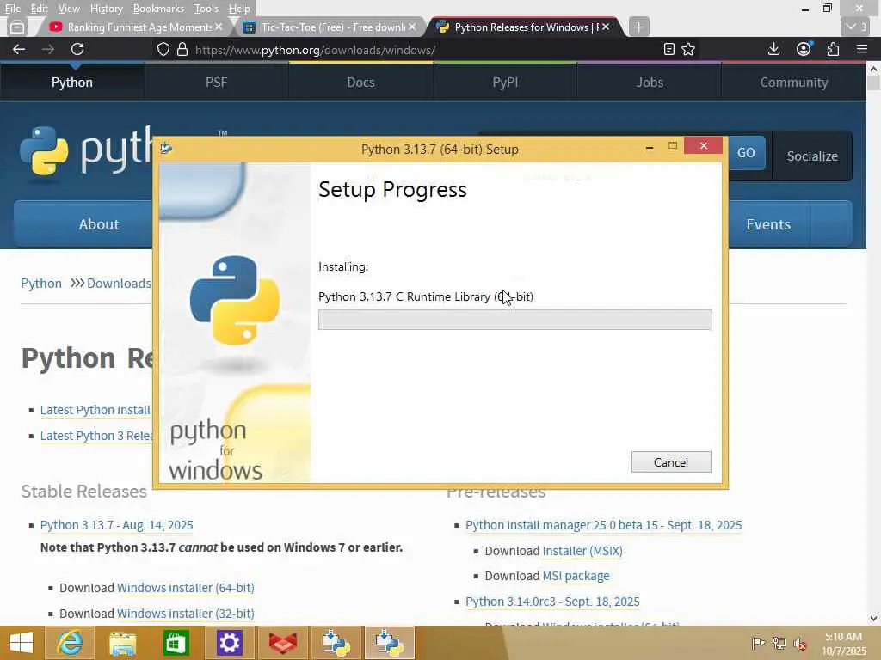Click the setup installation progress bar
The image size is (881, 660).
[x=514, y=320]
